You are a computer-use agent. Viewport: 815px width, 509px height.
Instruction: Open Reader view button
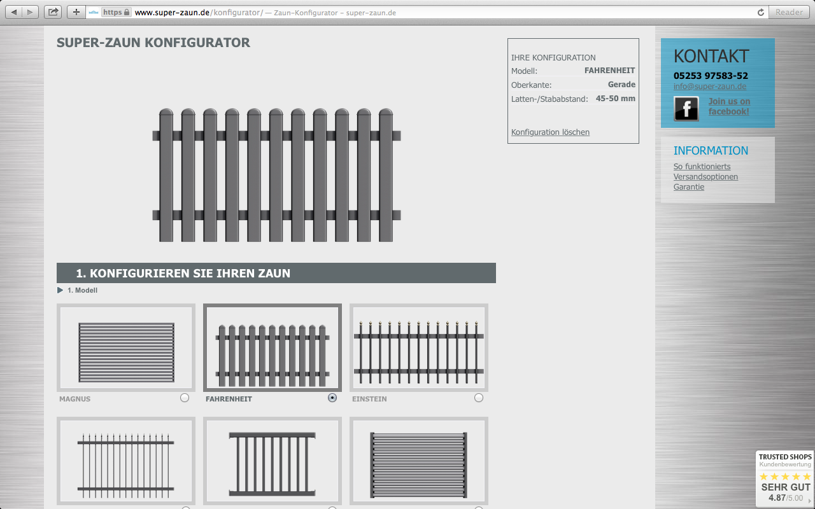pyautogui.click(x=789, y=12)
